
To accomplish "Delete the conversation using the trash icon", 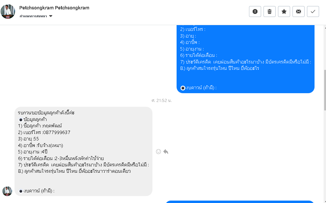I will point(270,11).
